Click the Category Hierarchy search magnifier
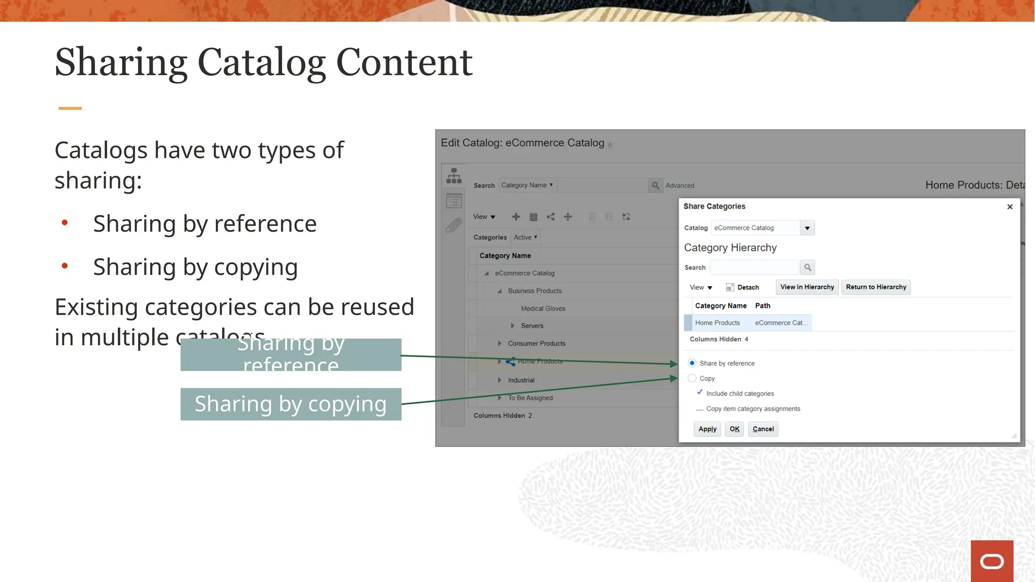 (x=808, y=267)
